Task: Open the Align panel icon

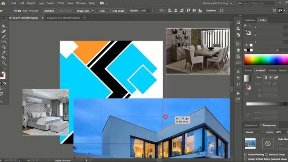Action: pos(238,29)
